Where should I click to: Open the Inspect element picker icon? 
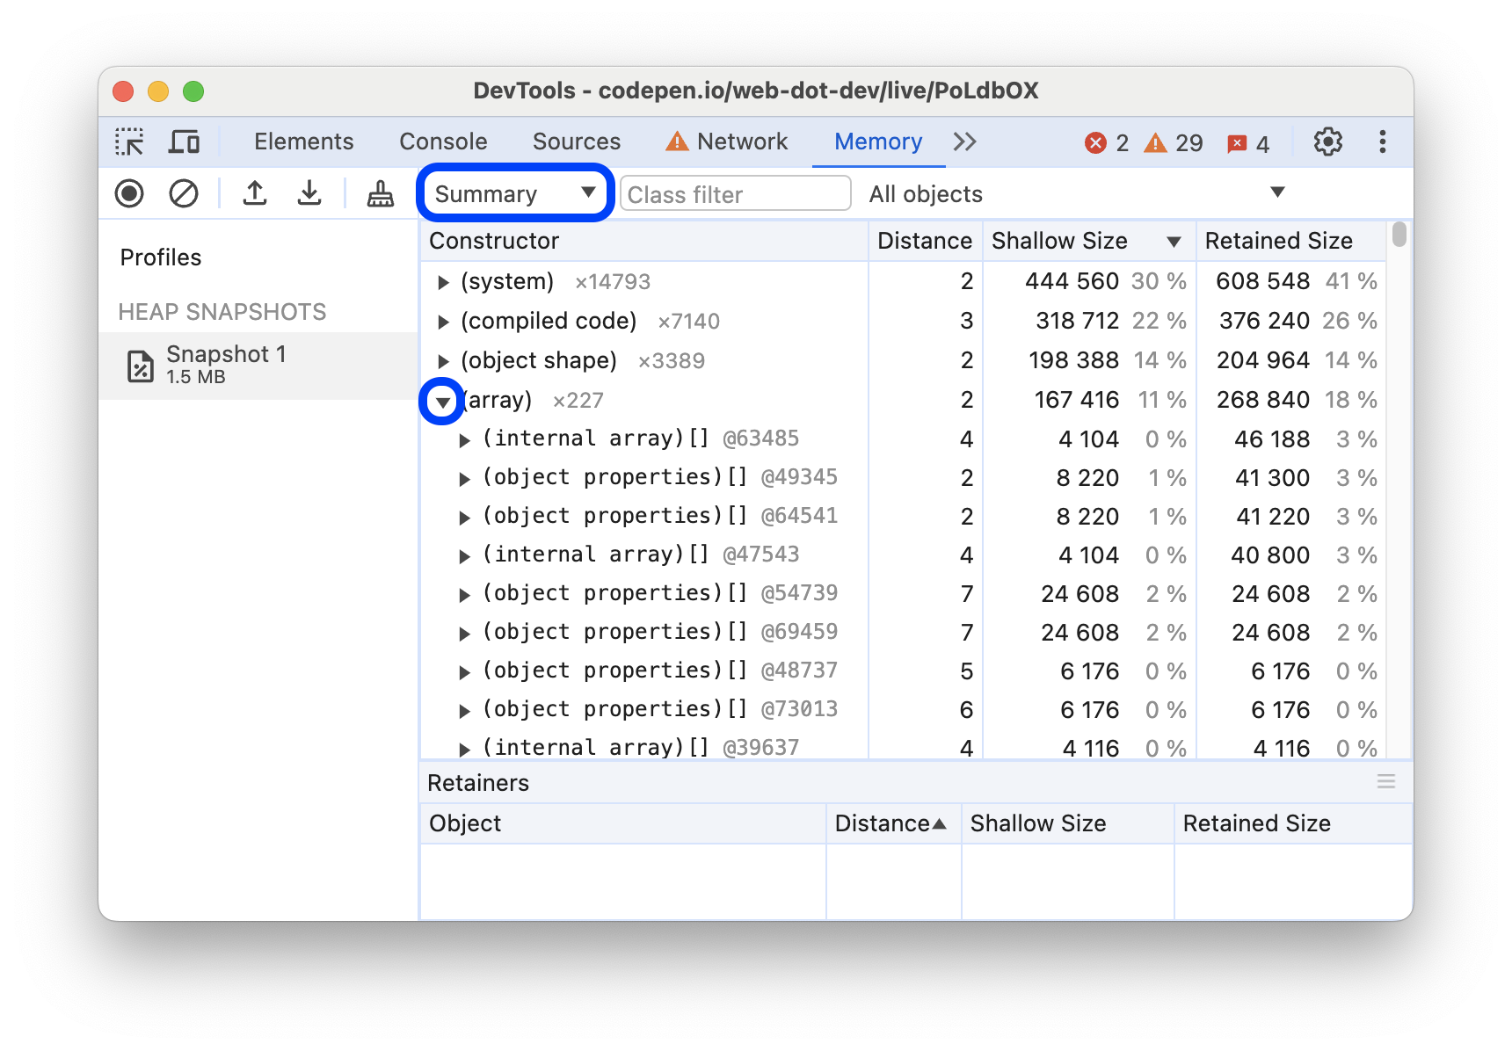coord(129,141)
